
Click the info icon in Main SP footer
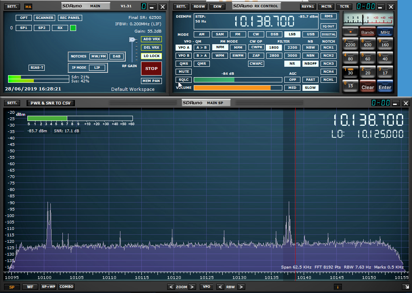pos(337,287)
